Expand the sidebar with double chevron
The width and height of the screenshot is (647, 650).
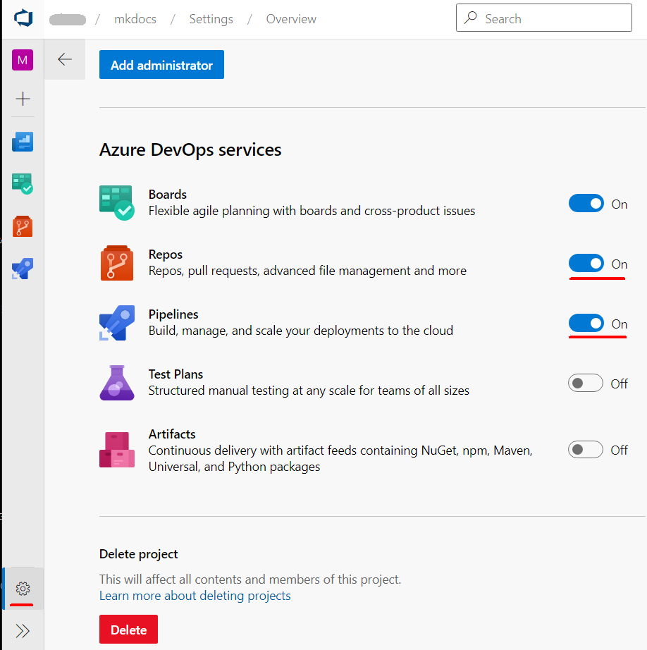coord(23,630)
